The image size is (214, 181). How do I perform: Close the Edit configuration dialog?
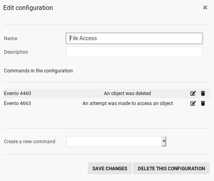[x=205, y=8]
